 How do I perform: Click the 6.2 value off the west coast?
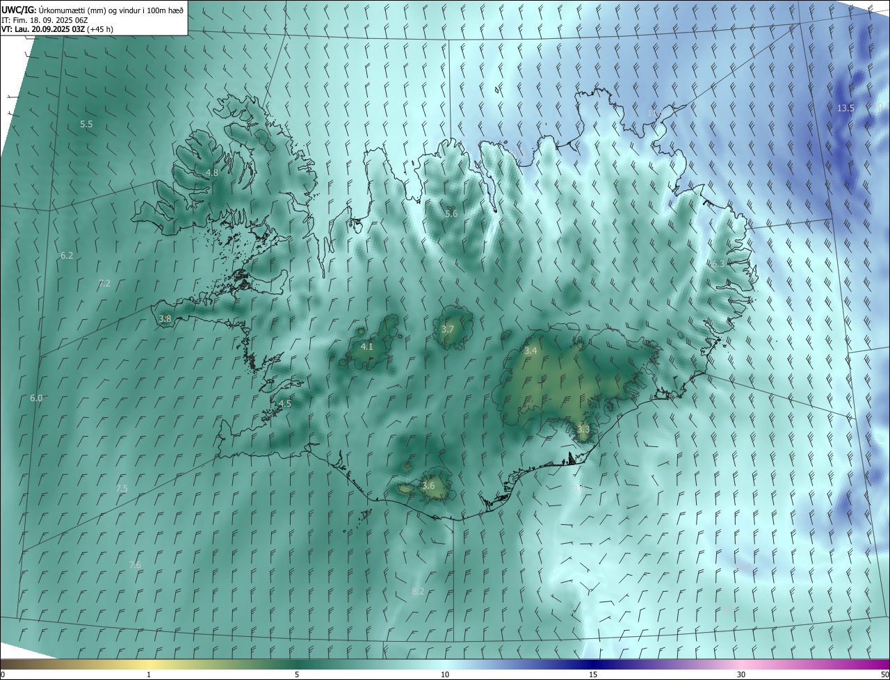pos(67,256)
